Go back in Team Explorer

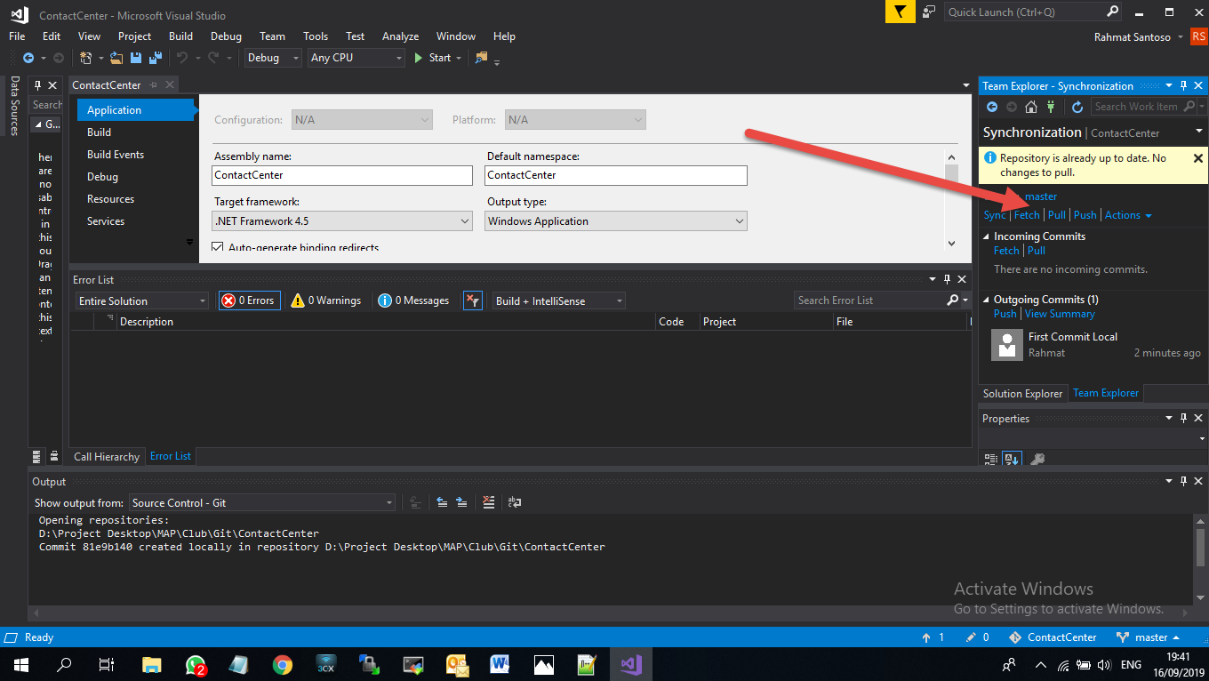pyautogui.click(x=992, y=107)
